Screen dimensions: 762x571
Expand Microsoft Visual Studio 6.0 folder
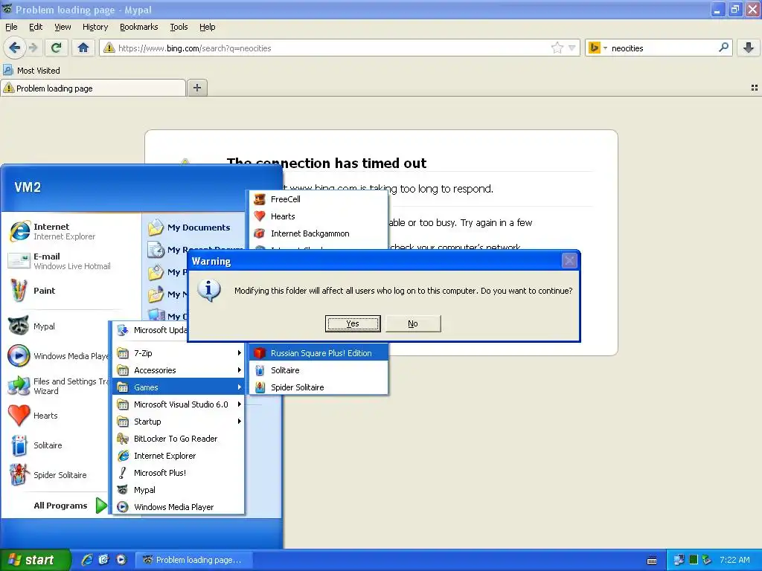pos(179,404)
